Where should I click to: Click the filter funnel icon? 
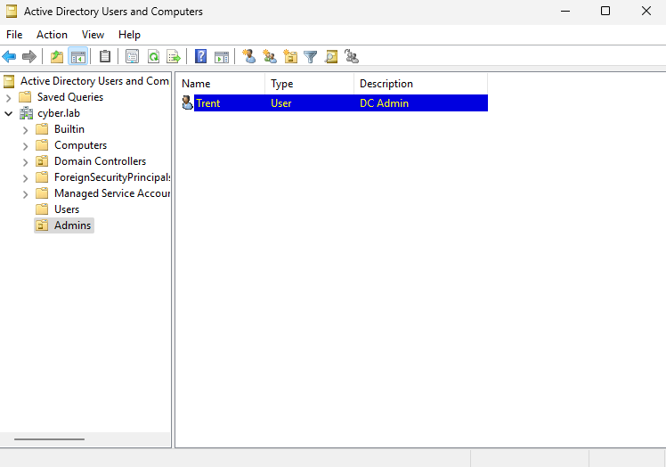click(310, 57)
